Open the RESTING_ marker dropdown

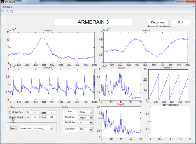coord(51,128)
